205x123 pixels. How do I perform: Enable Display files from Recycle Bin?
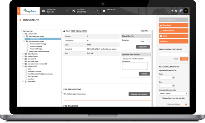click(160, 98)
